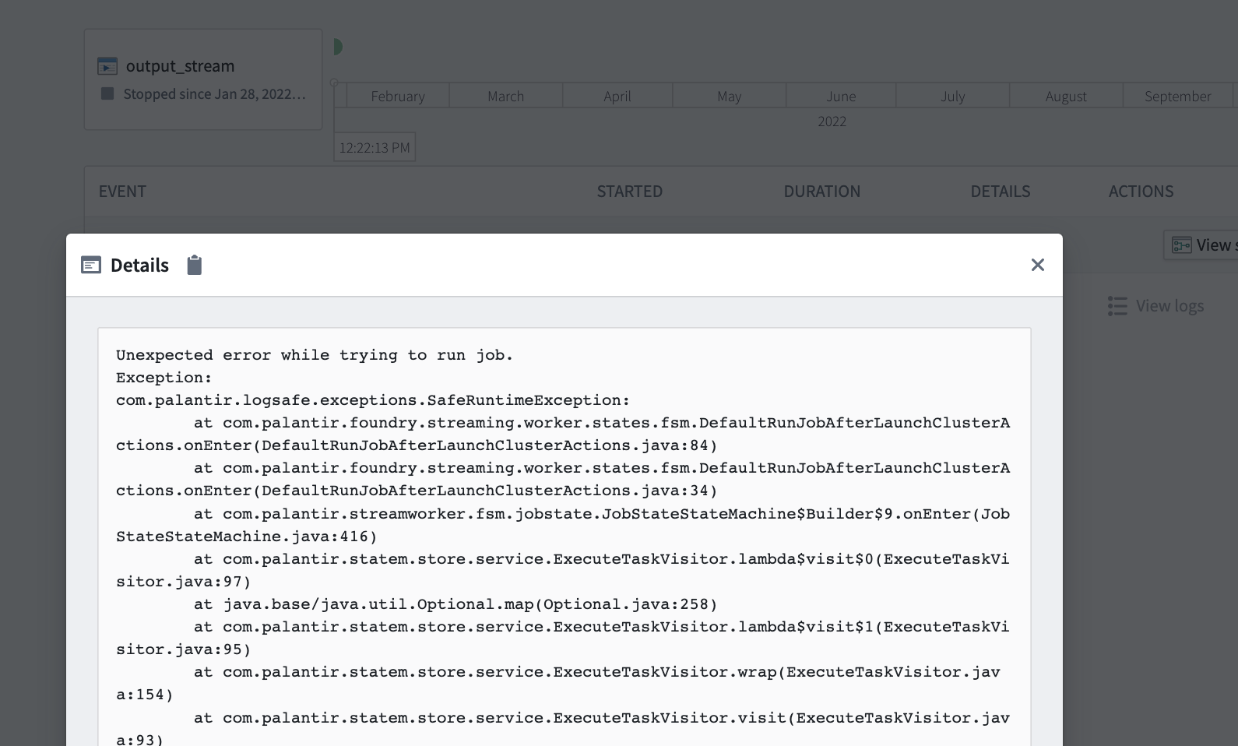The height and width of the screenshot is (746, 1238).
Task: Select February on the timeline
Action: pyautogui.click(x=398, y=97)
